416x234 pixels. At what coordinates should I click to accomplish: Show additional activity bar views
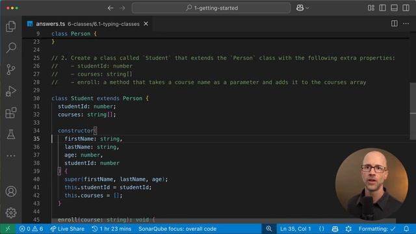11,156
